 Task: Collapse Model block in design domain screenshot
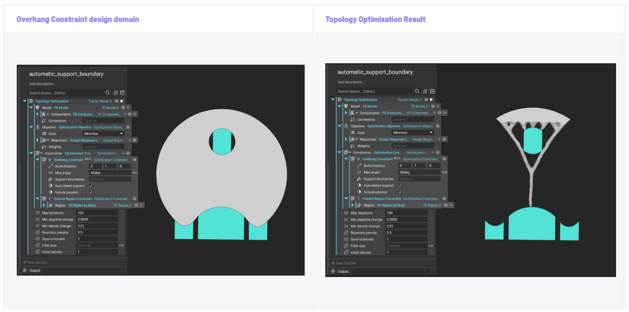[x=31, y=108]
